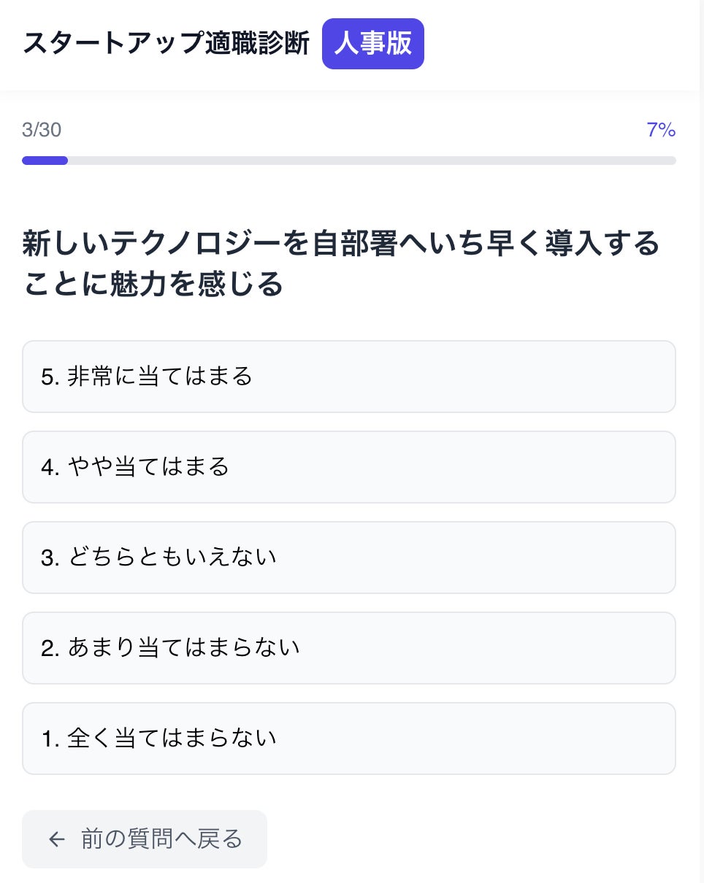Click the '4.' number of the second answer
The height and width of the screenshot is (883, 704).
[50, 468]
